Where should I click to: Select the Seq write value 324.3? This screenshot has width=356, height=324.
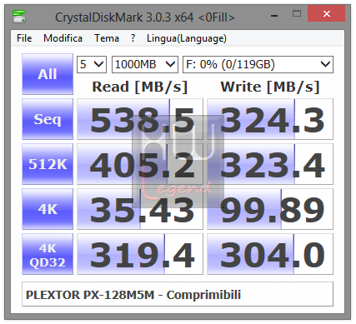point(270,119)
